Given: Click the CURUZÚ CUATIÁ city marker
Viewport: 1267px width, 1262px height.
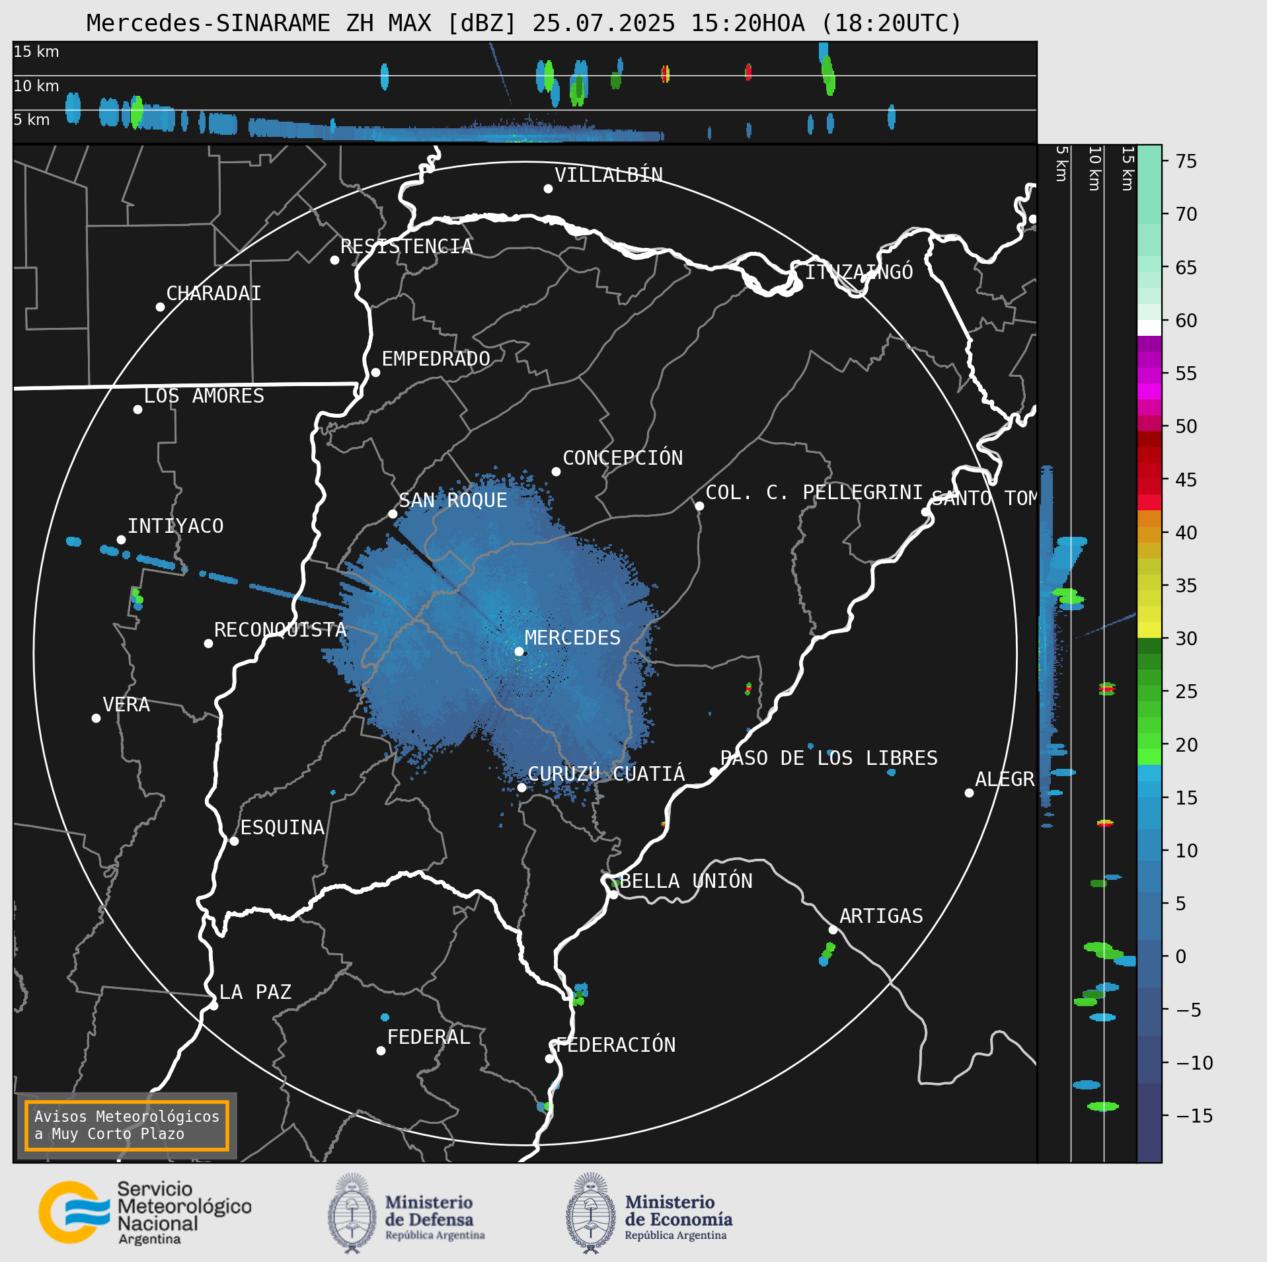Looking at the screenshot, I should click(x=521, y=787).
